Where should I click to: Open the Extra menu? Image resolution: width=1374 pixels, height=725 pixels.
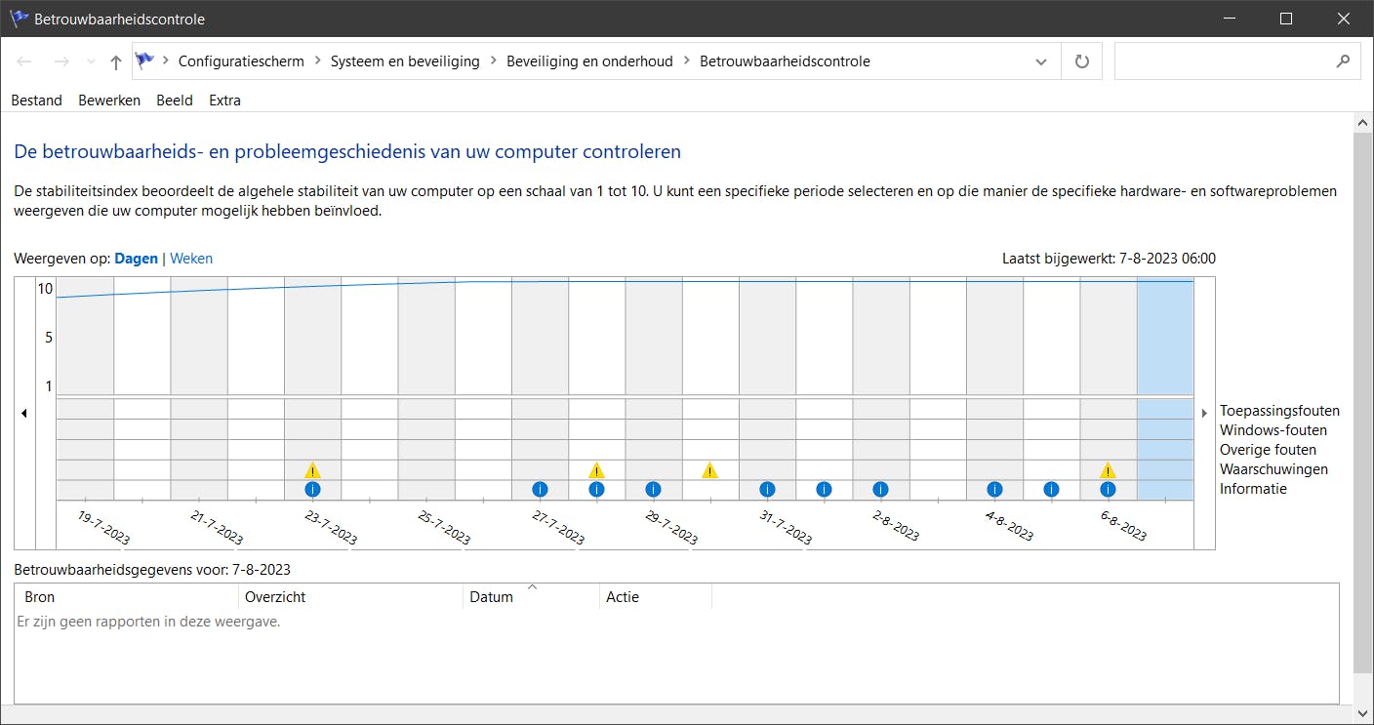(224, 101)
